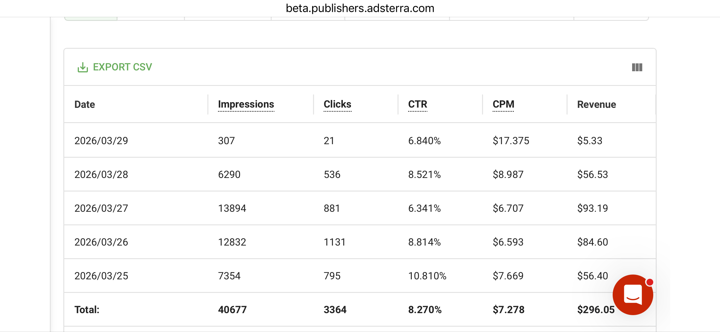This screenshot has width=720, height=332.
Task: Click the 2026/03/25 date cell
Action: point(101,276)
